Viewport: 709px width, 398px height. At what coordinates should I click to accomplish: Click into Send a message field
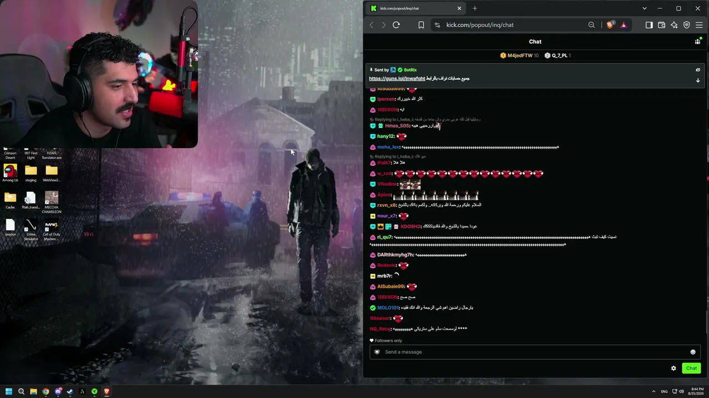535,352
